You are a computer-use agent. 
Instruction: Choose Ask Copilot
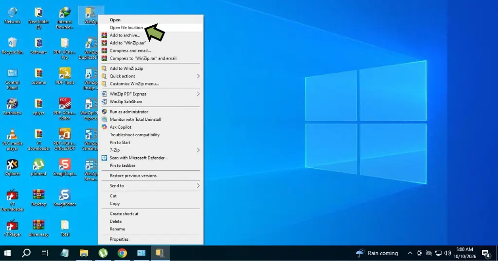pos(151,127)
